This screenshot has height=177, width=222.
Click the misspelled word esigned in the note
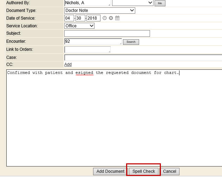[x=84, y=73]
